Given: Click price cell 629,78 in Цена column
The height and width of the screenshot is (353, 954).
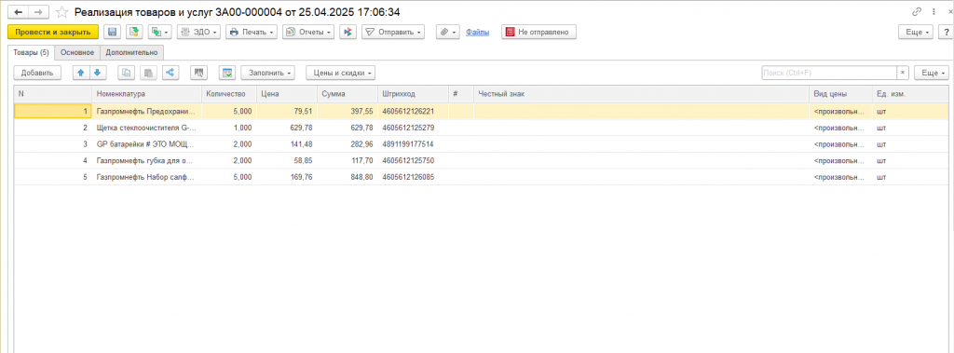Looking at the screenshot, I should pos(287,128).
